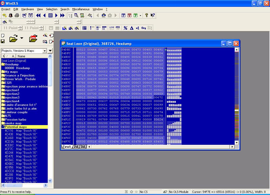Select the N75 folder
This screenshot has height=195, width=270.
click(8, 116)
